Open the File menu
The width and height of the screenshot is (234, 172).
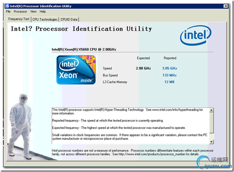[x=8, y=12]
